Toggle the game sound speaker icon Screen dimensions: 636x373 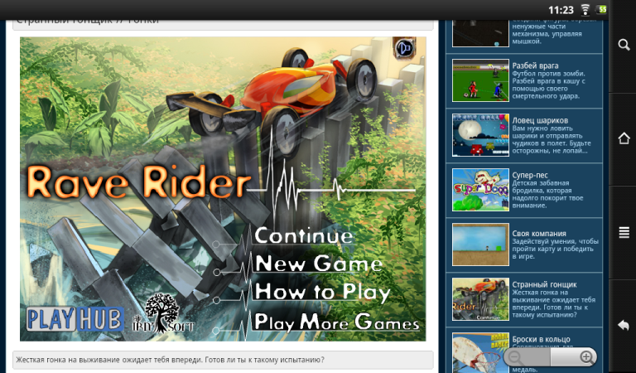coord(404,48)
